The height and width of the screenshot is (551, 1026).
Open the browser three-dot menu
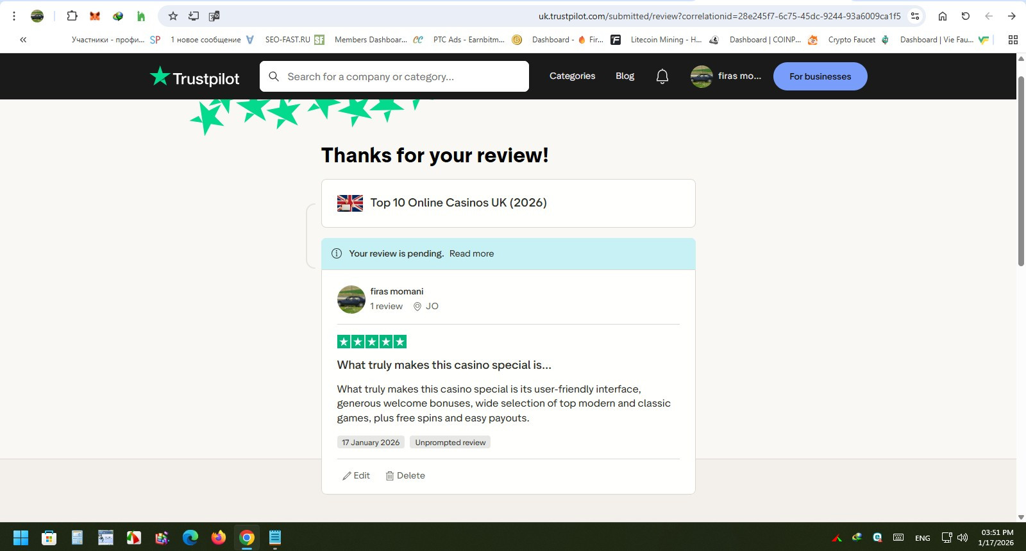coord(14,16)
